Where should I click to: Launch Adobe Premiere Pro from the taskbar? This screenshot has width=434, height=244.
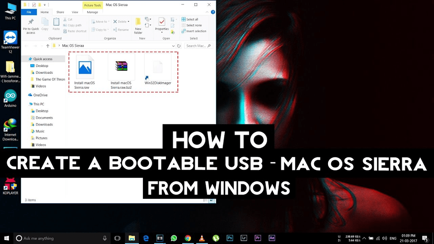(x=258, y=238)
